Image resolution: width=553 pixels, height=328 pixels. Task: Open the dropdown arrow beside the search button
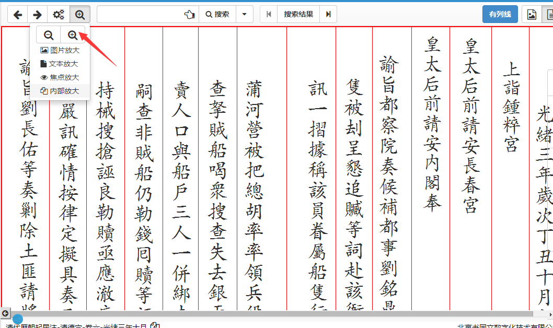click(244, 14)
